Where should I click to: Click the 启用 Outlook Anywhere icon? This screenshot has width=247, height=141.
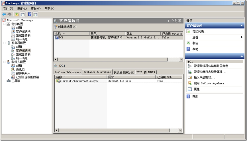click(x=190, y=83)
